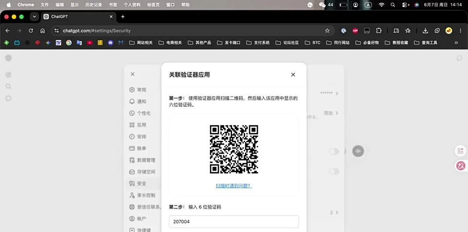
Task: Open the 文件 menu
Action: (45, 5)
